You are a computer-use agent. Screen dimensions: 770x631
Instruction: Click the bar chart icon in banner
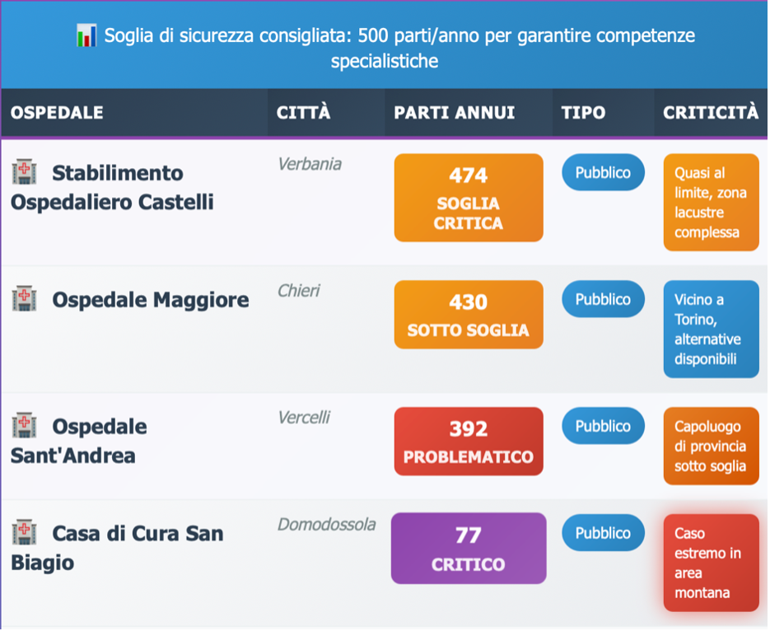tap(86, 36)
